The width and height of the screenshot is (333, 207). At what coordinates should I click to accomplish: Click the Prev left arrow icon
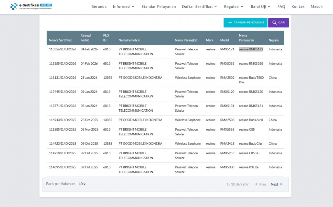(x=256, y=184)
